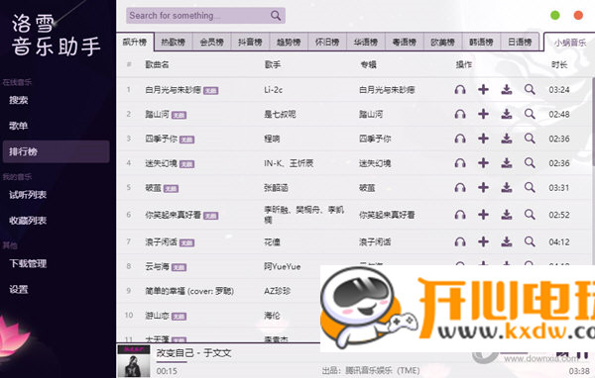Click the magnifier icon in the 踏山河 row

[530, 114]
